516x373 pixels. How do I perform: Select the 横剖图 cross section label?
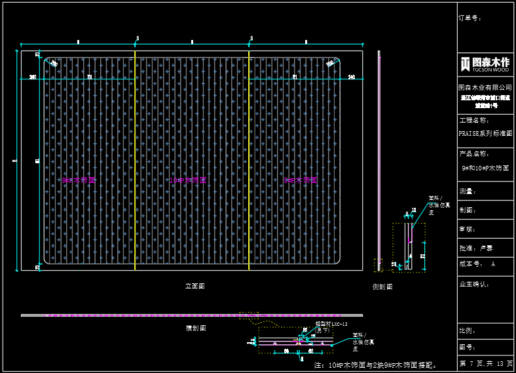[196, 328]
